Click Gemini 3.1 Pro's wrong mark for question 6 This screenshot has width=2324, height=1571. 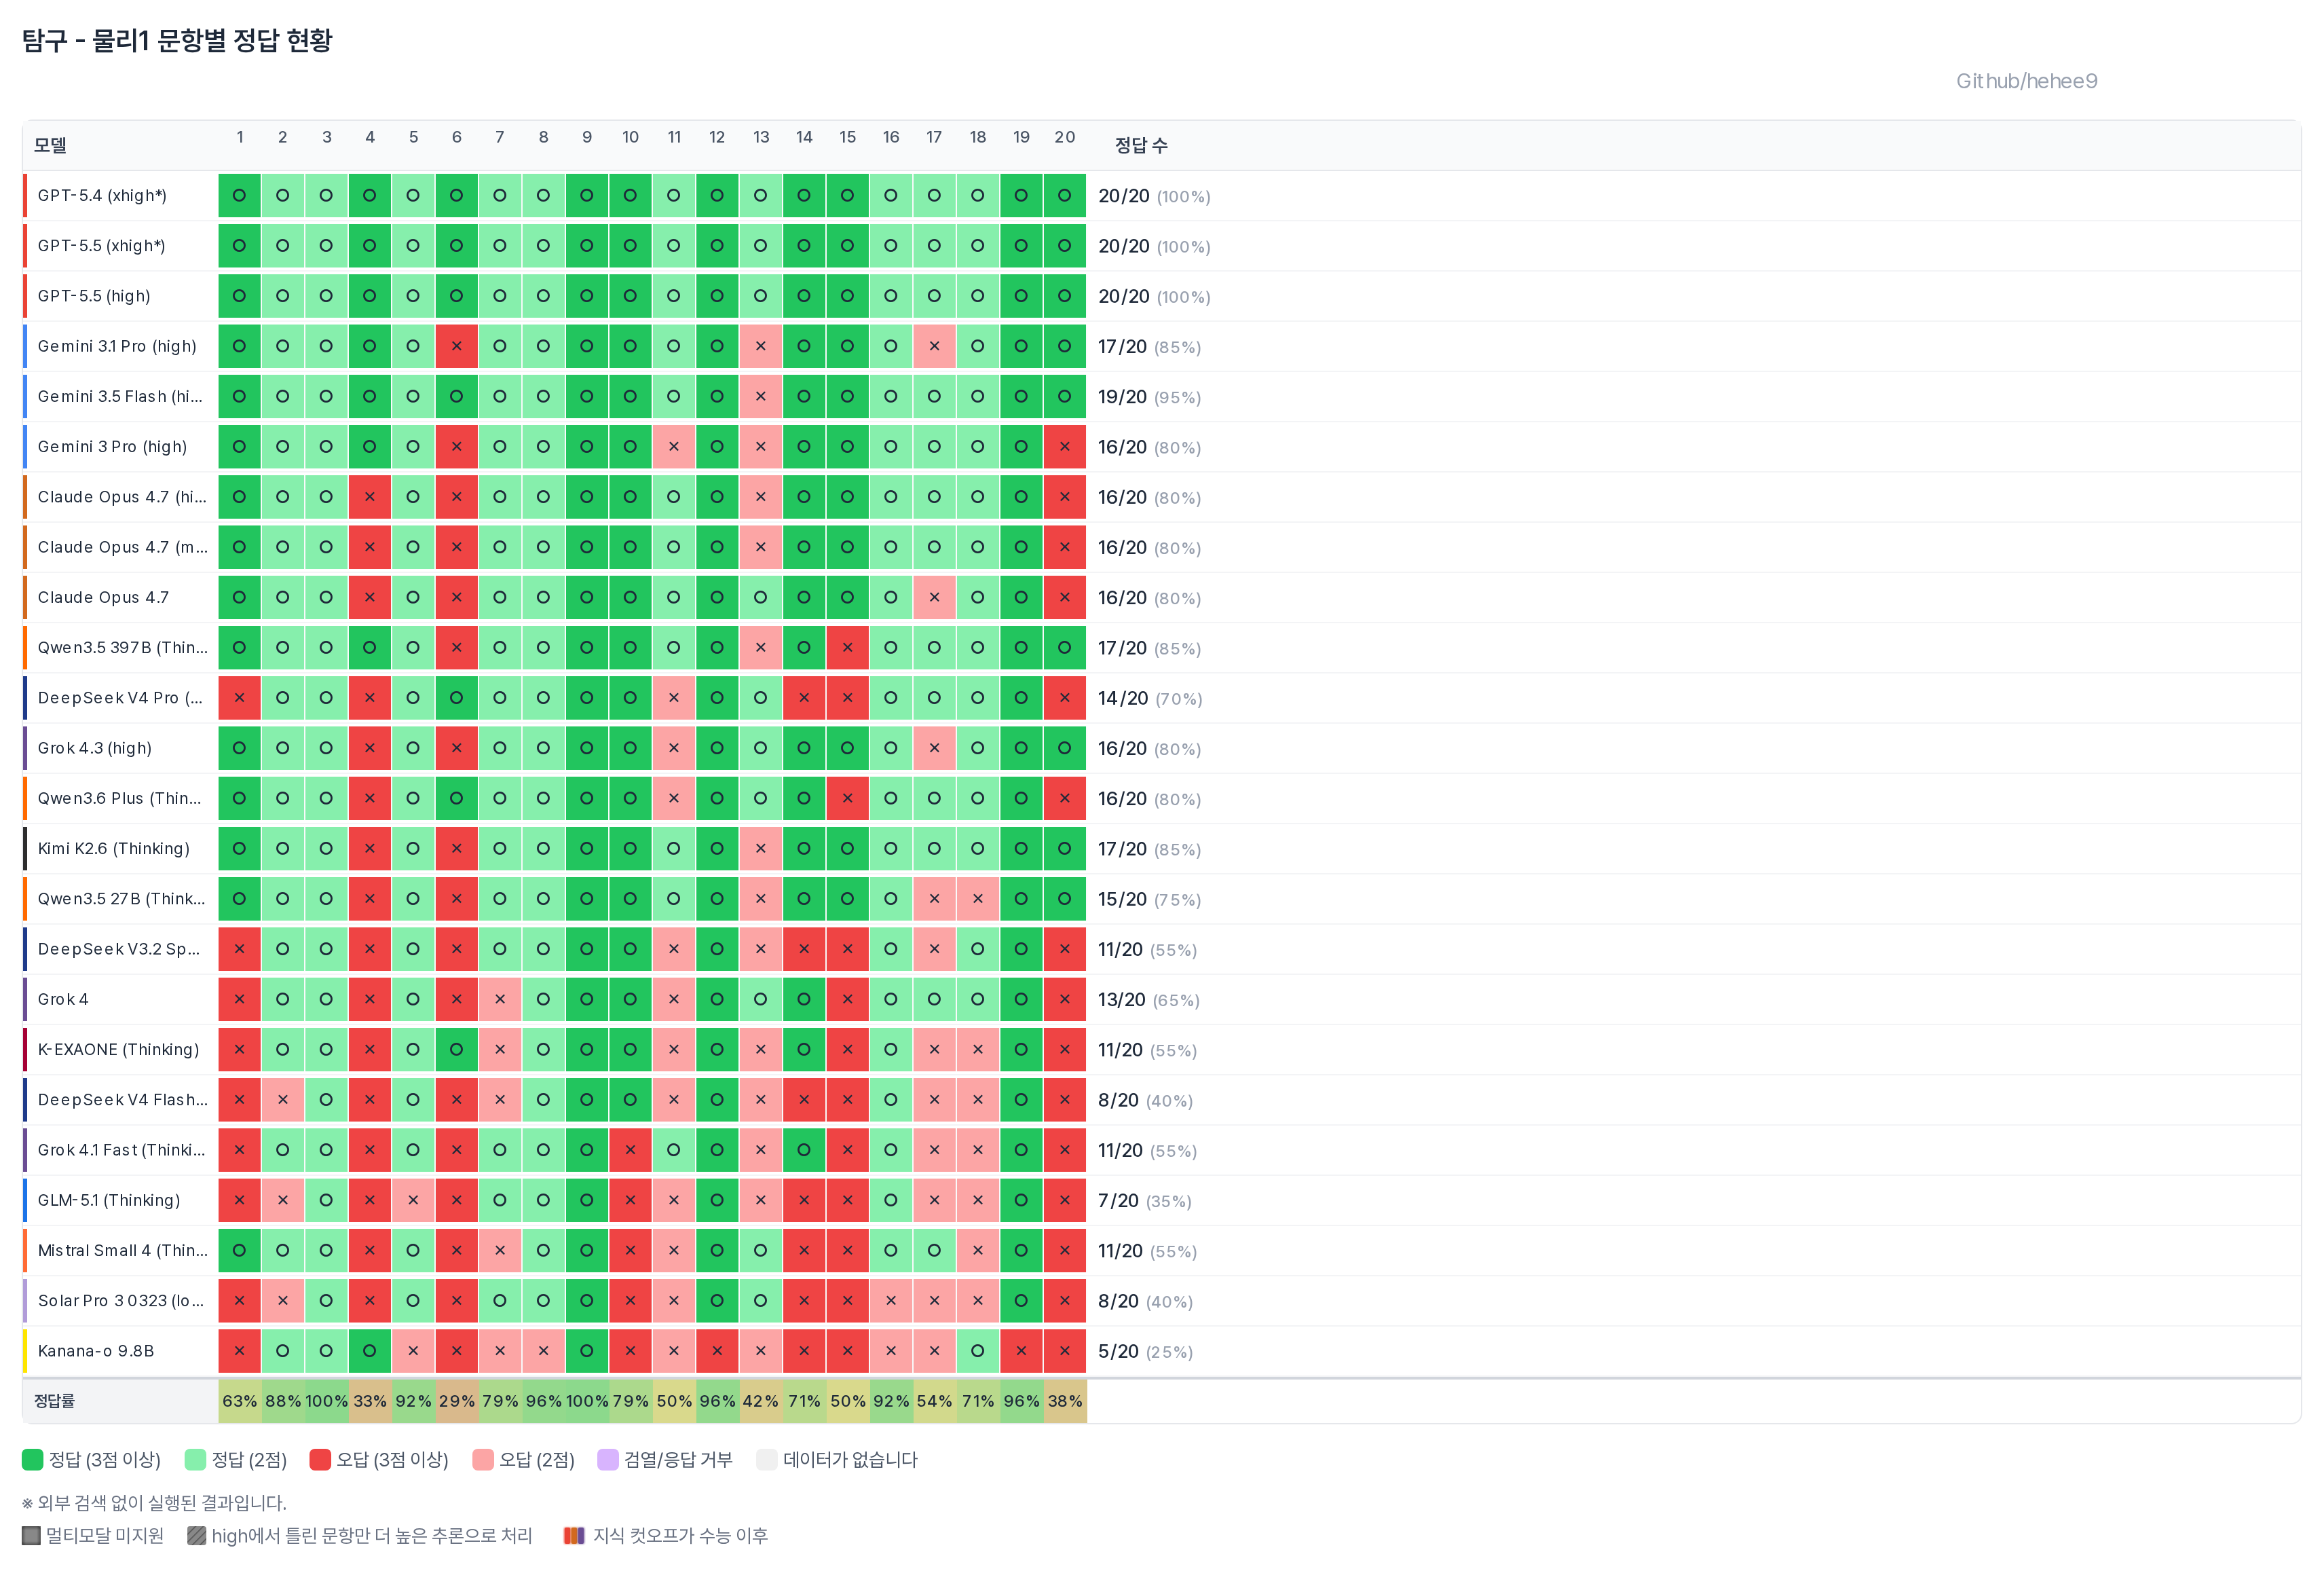(457, 346)
